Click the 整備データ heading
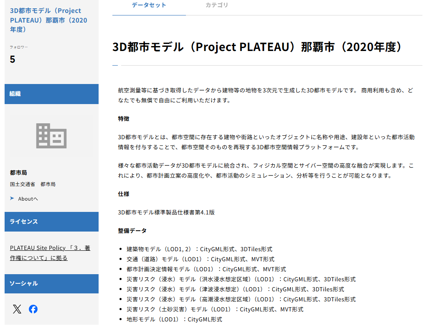Image resolution: width=427 pixels, height=326 pixels. tap(132, 231)
